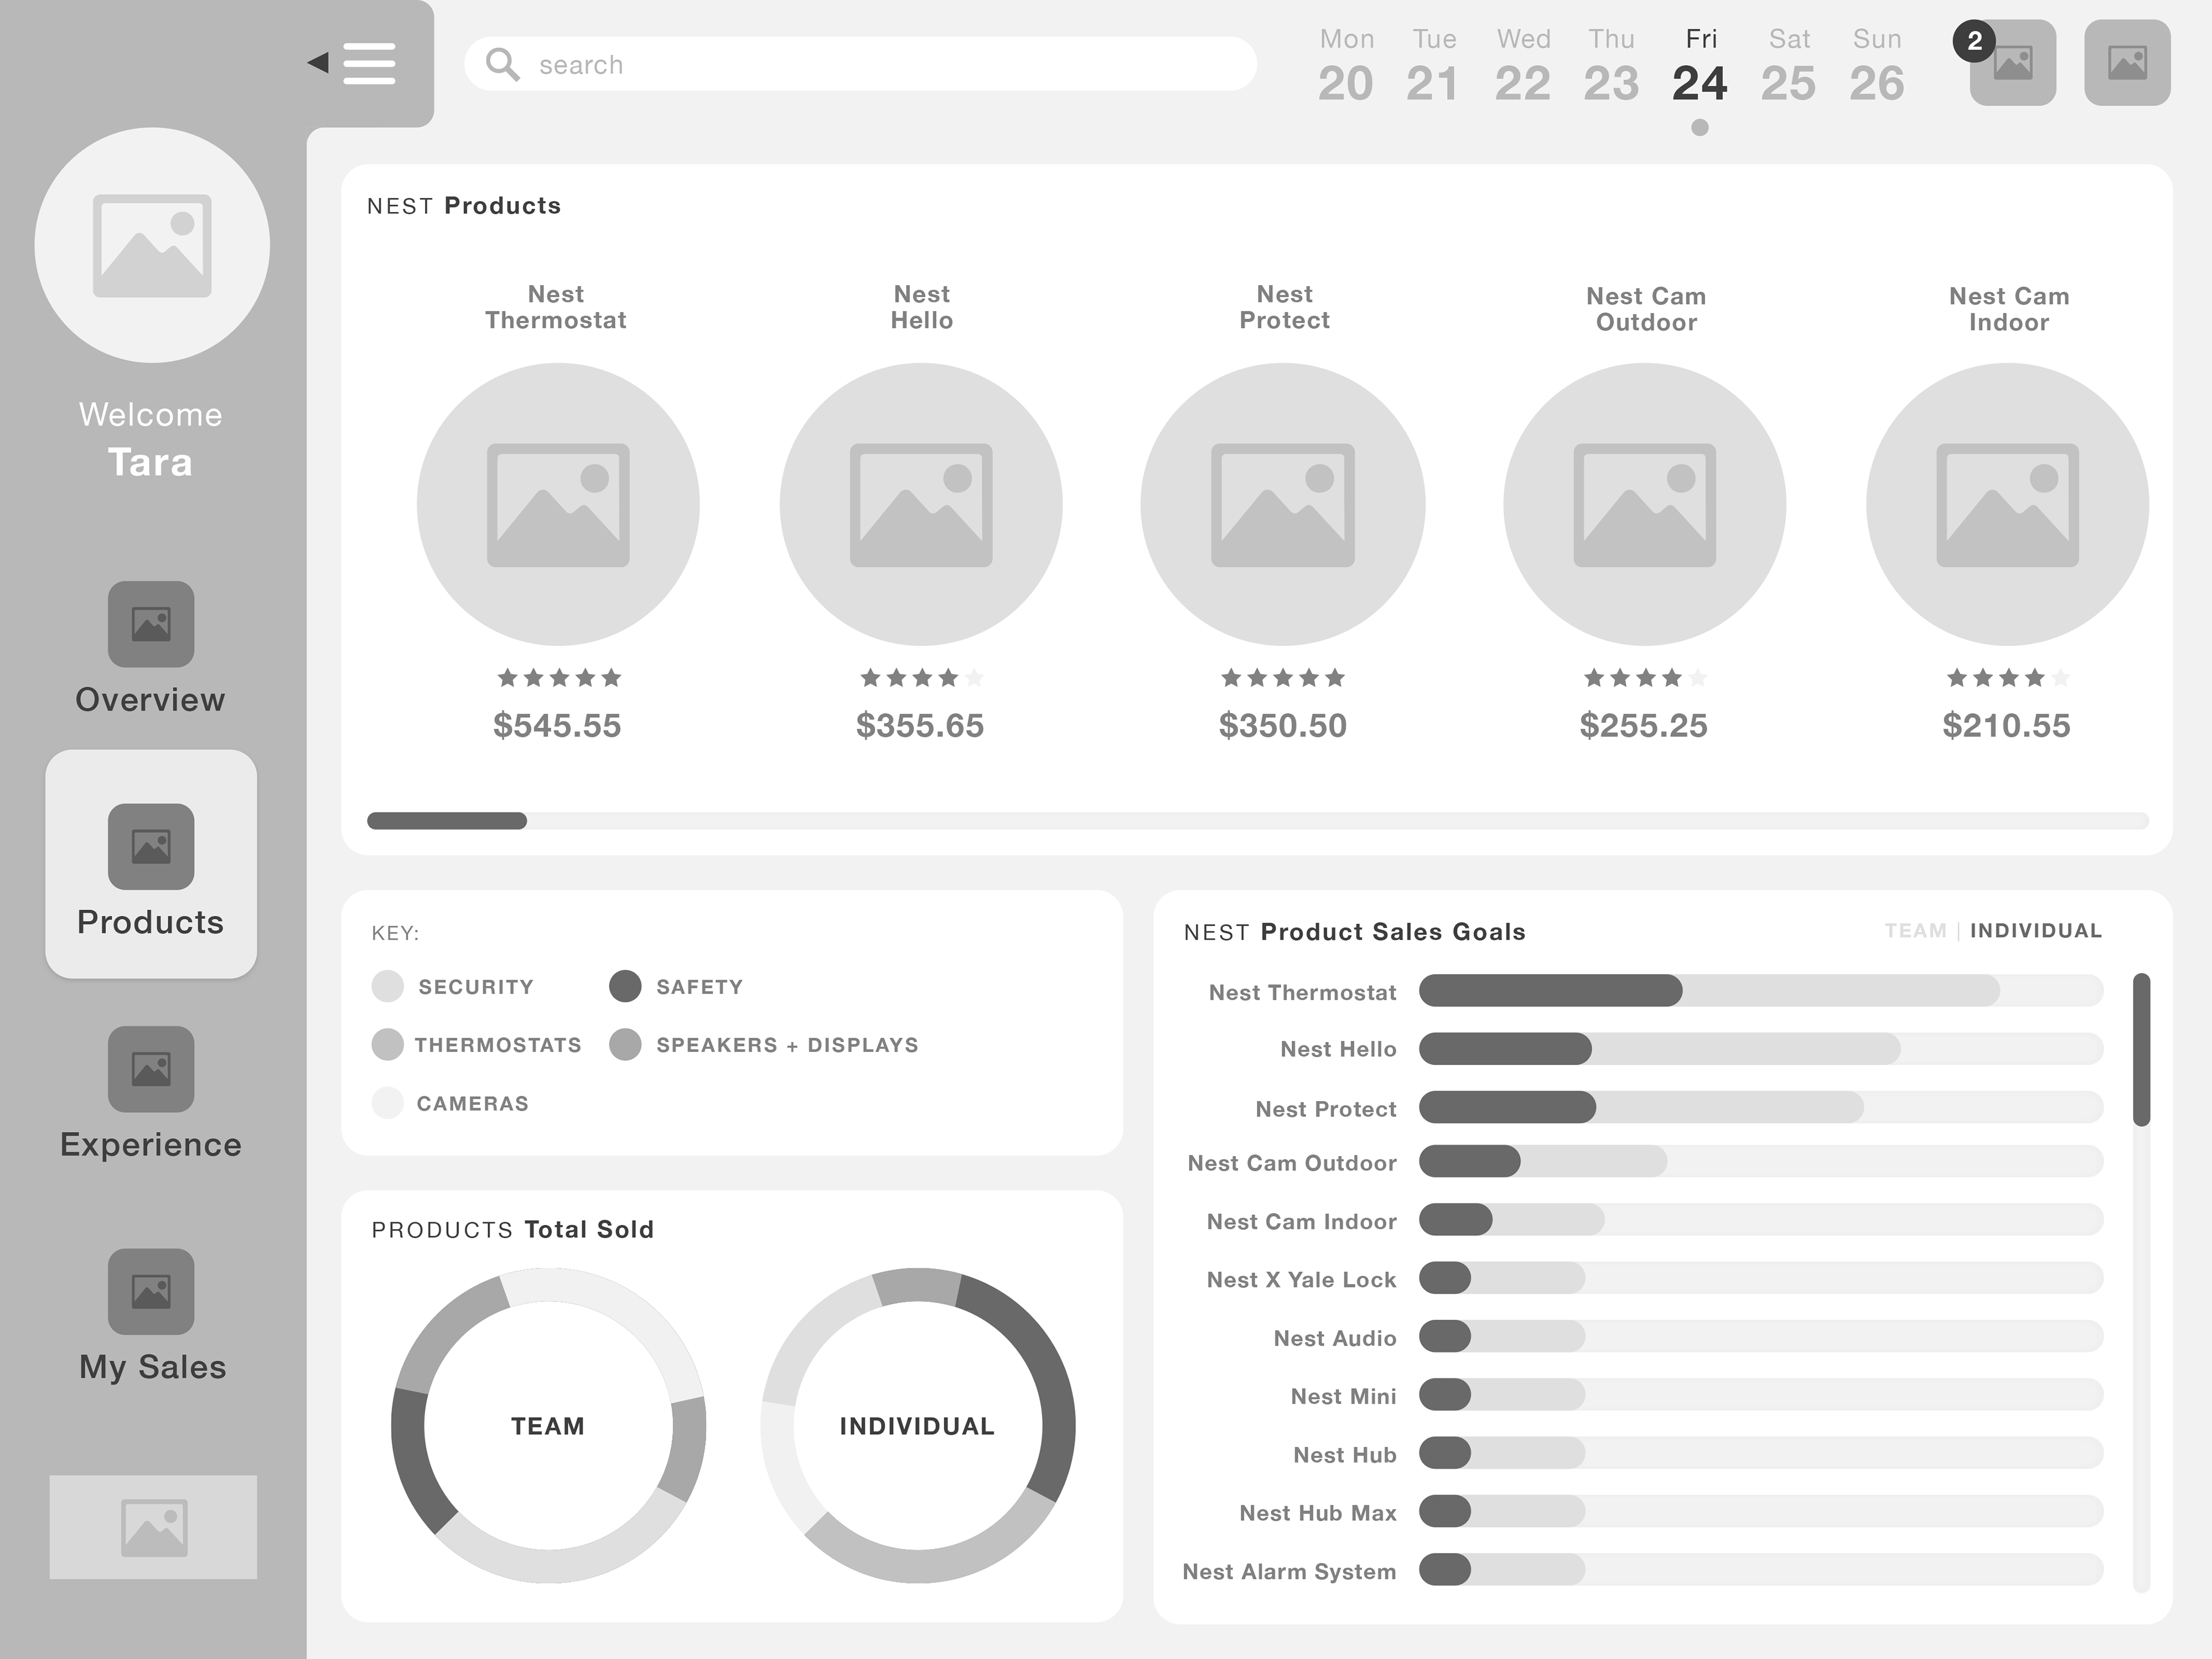Switch sales goals to TEAM view
Screen dimensions: 2212x1659
(x=1915, y=931)
